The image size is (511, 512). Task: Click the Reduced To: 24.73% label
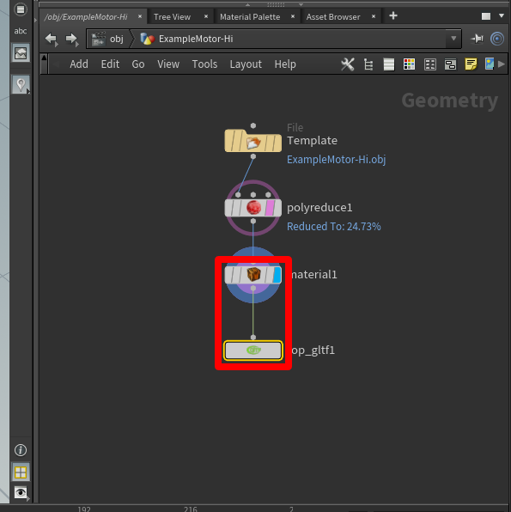(334, 226)
